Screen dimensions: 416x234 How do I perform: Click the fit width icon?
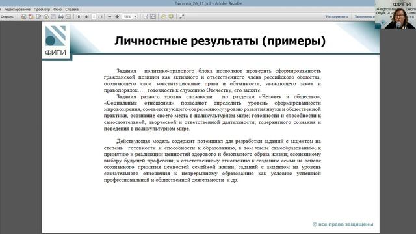pyautogui.click(x=146, y=16)
